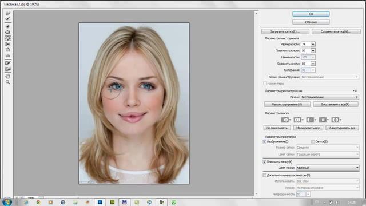
Task: Enable the Дополнительные параметры checkbox
Action: pyautogui.click(x=265, y=175)
